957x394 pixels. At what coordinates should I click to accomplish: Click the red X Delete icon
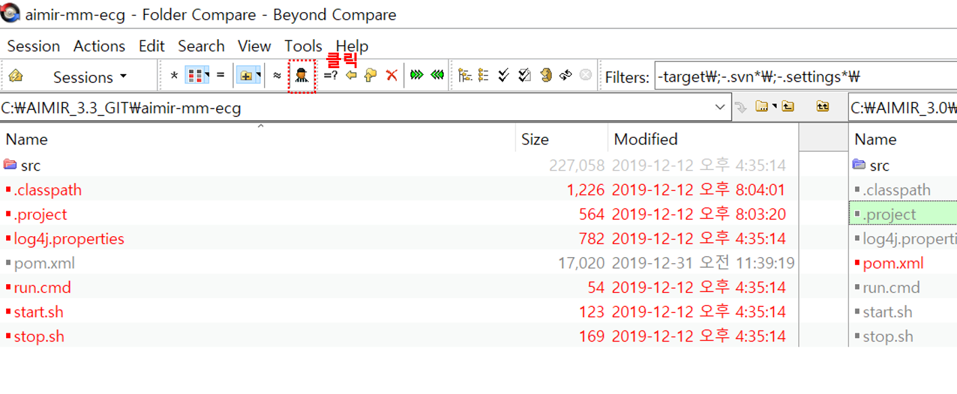click(x=391, y=76)
